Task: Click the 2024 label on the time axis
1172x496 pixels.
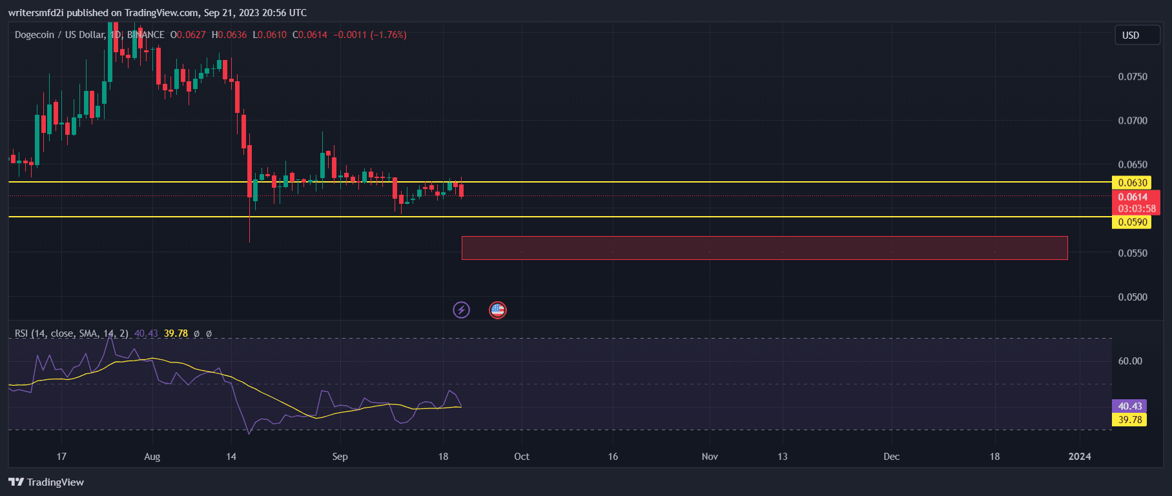Action: coord(1079,457)
